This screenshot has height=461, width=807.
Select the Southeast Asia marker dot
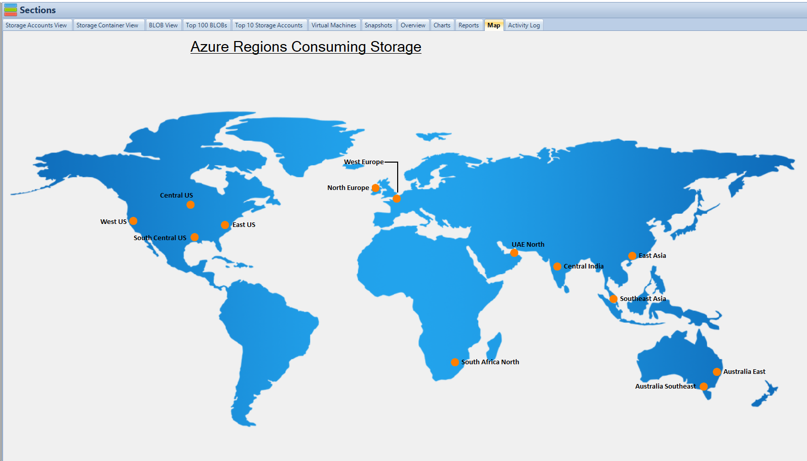click(613, 299)
